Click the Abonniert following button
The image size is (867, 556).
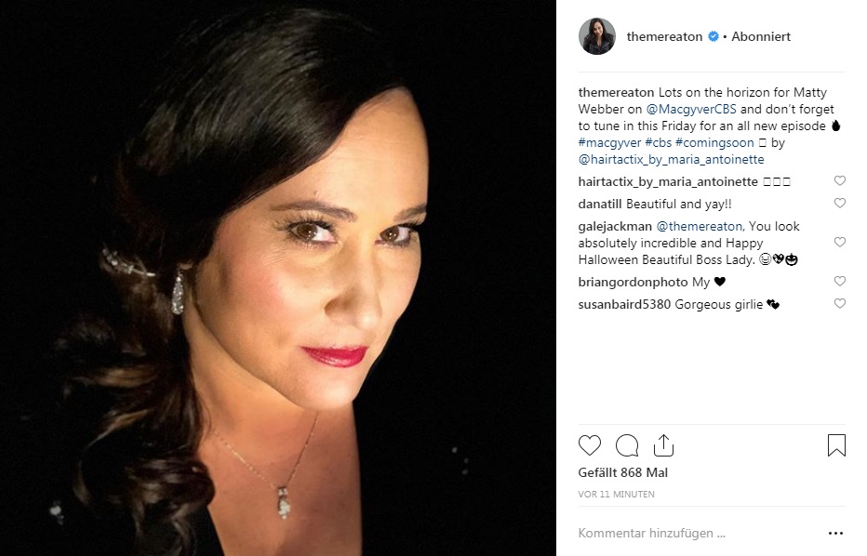tap(761, 36)
